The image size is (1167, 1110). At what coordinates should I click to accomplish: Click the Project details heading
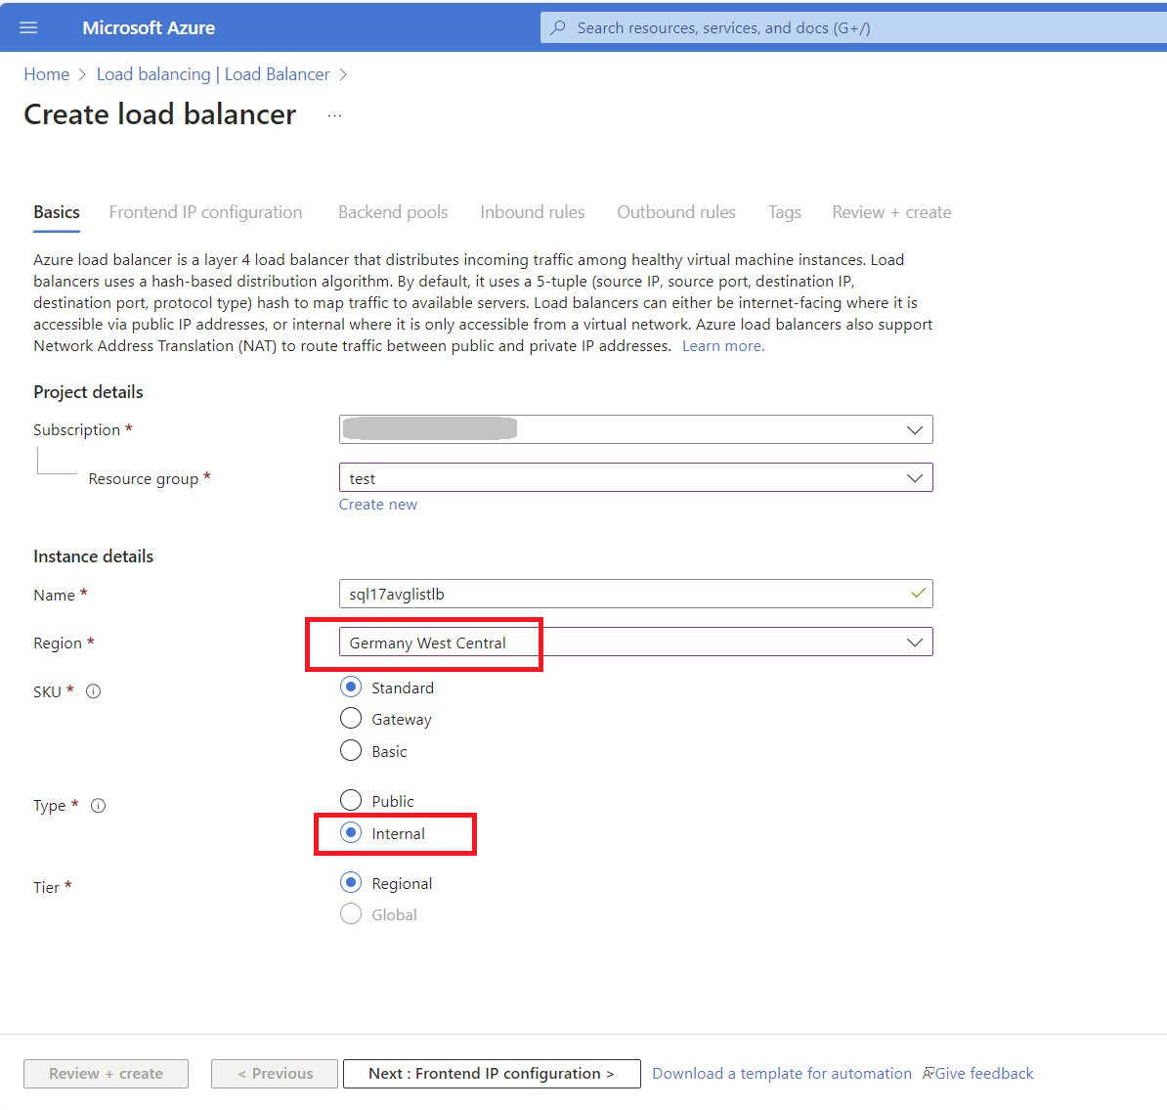point(88,392)
